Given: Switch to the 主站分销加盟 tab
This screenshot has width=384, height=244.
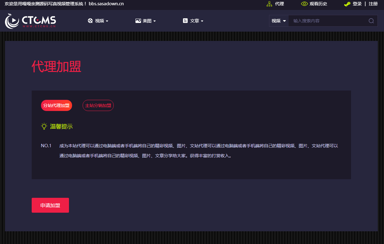Looking at the screenshot, I should (x=98, y=105).
